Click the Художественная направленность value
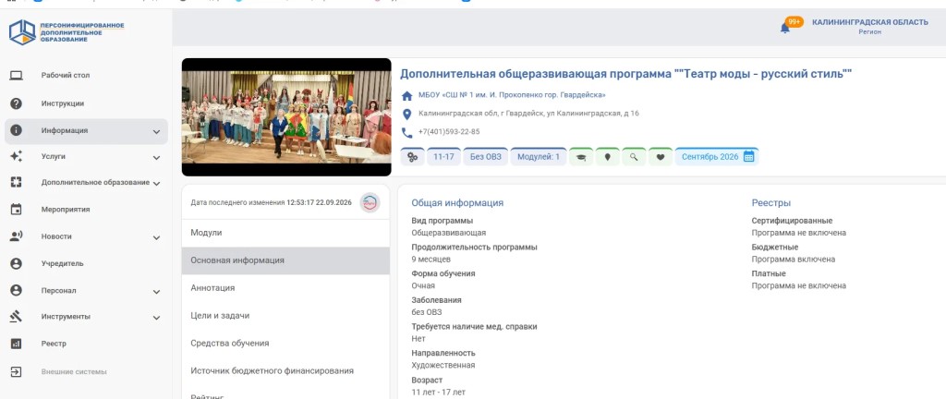The image size is (946, 399). [443, 365]
